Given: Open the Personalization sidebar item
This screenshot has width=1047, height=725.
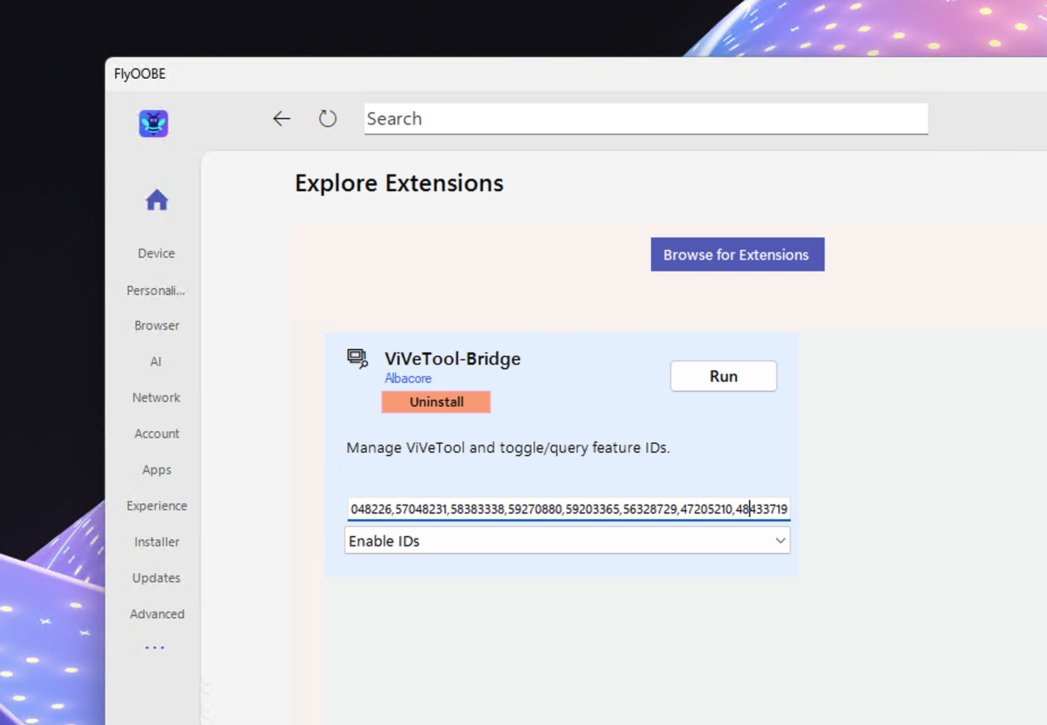Looking at the screenshot, I should tap(156, 290).
